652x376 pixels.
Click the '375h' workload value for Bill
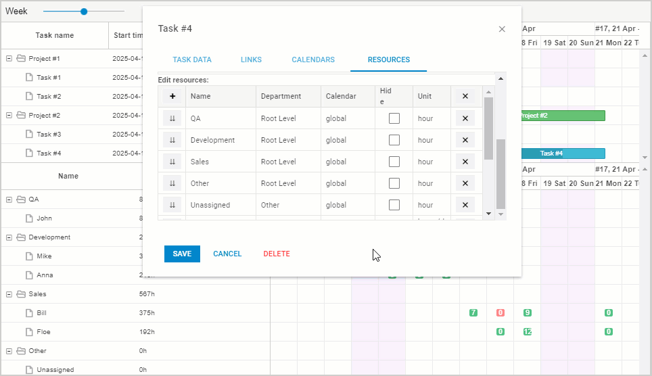[x=147, y=313]
